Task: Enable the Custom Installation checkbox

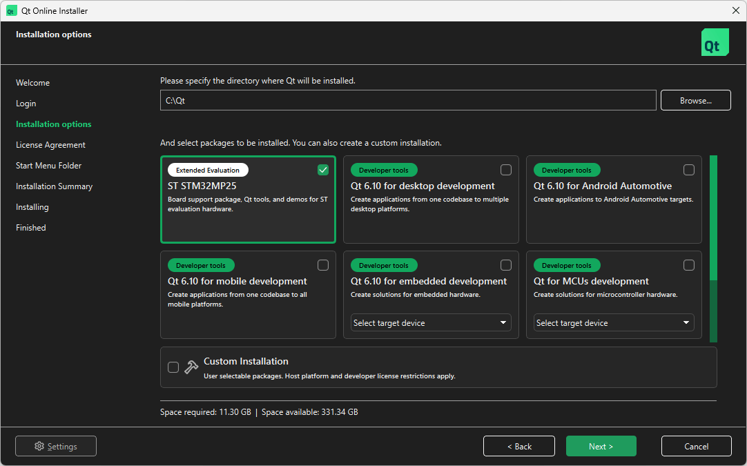Action: [x=173, y=367]
